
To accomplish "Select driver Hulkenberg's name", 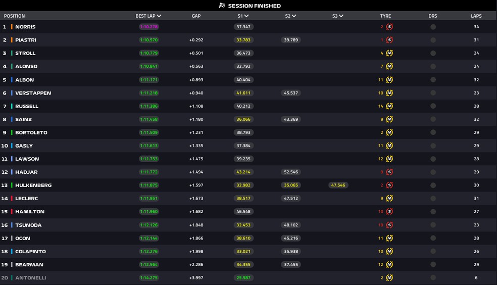I will point(33,185).
